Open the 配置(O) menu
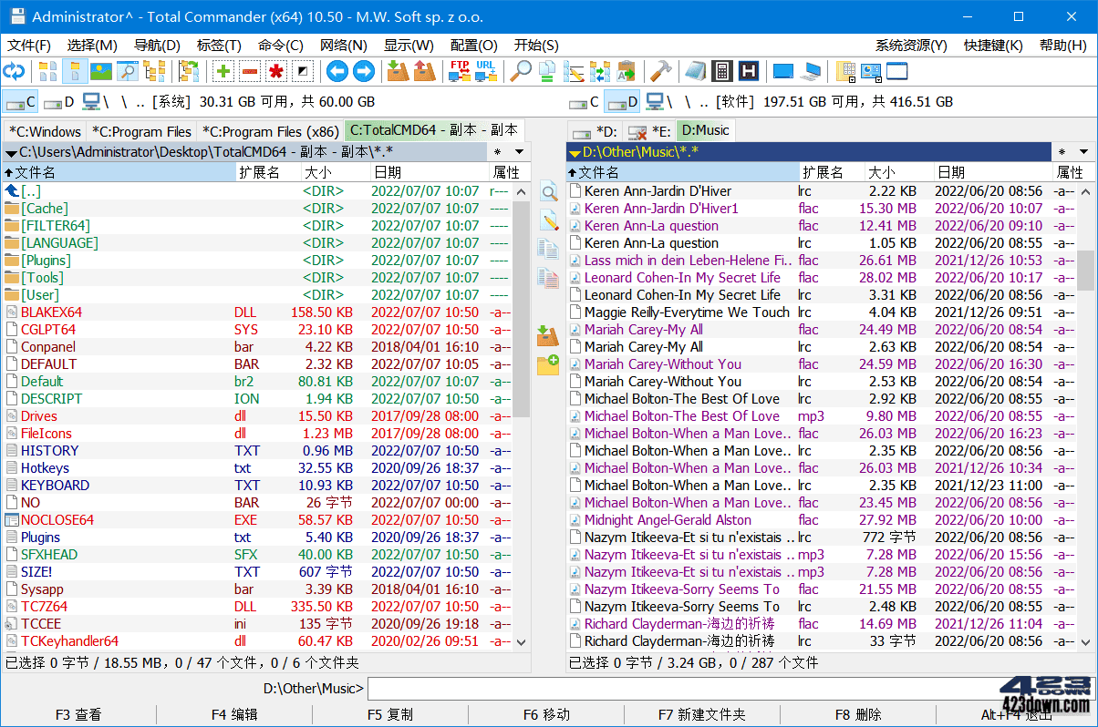 coord(473,45)
